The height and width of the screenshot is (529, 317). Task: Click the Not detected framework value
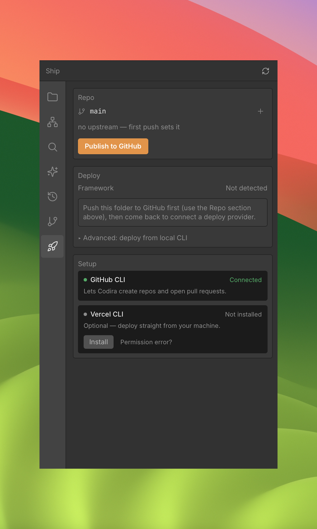(246, 188)
